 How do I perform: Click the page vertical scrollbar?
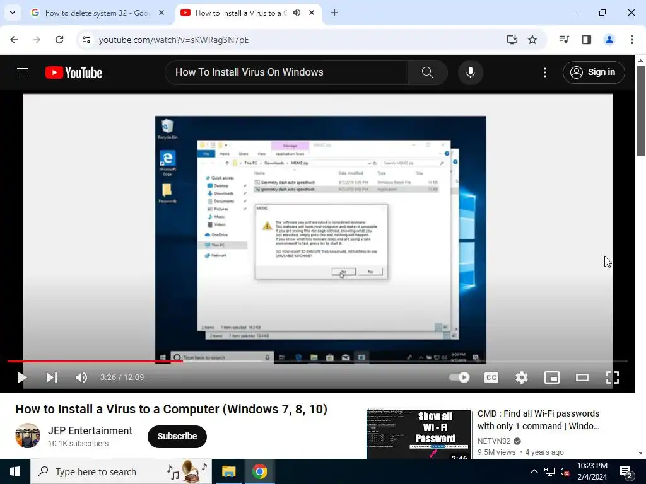[640, 111]
